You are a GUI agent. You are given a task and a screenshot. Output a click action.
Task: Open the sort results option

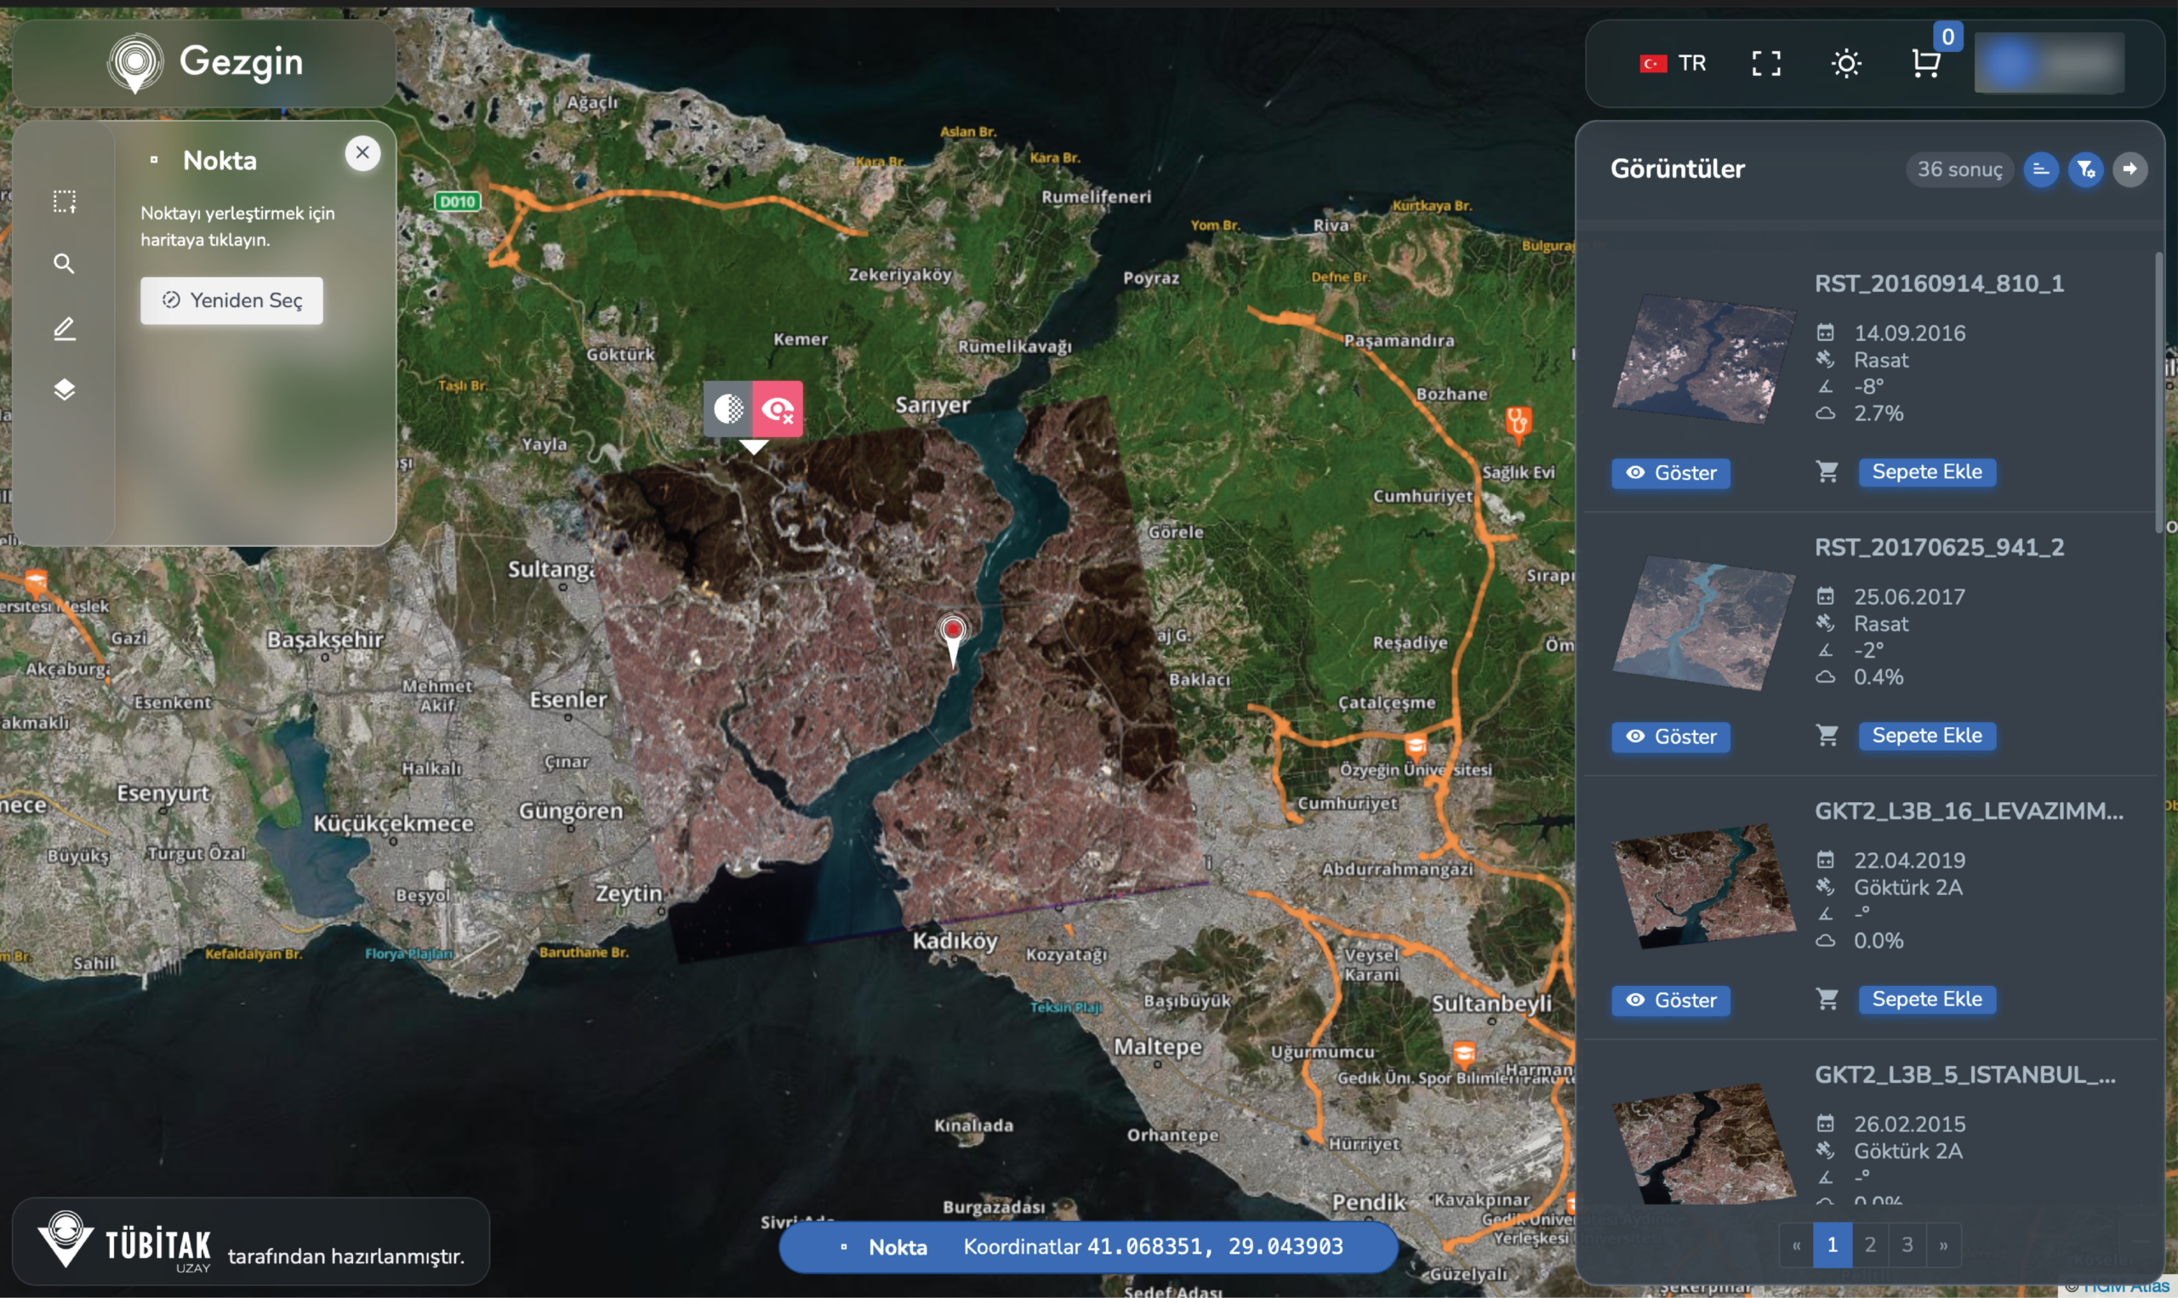(x=2041, y=168)
